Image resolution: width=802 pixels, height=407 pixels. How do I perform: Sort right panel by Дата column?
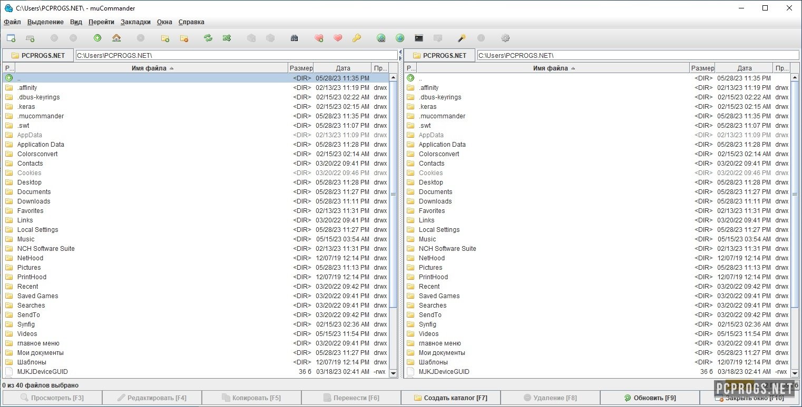[x=744, y=68]
